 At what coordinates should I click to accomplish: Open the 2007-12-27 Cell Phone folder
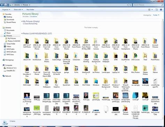click(x=27, y=43)
